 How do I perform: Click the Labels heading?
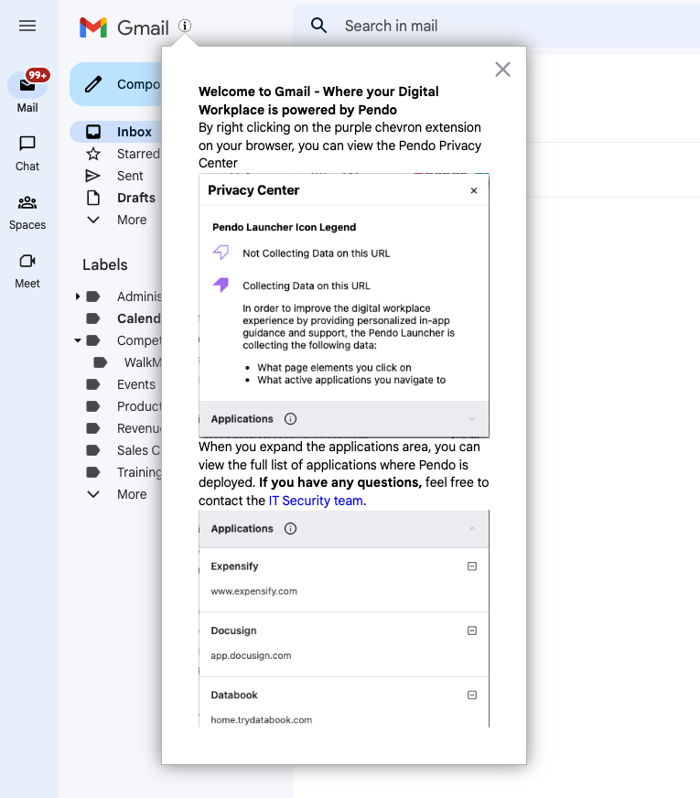105,264
